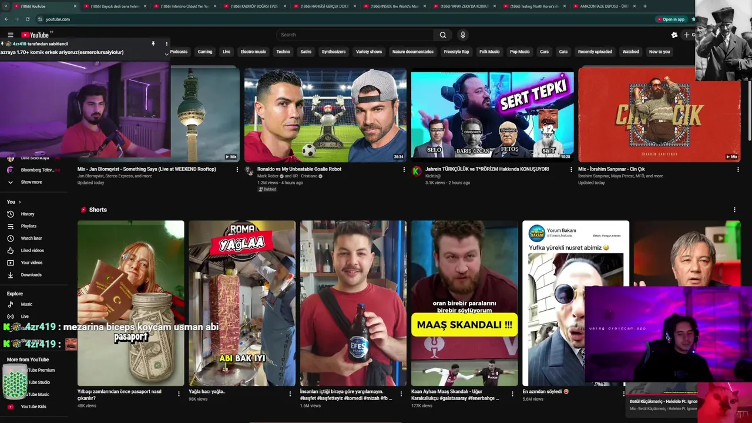The width and height of the screenshot is (752, 423).
Task: Play the Efes beer bottle short
Action: [353, 303]
